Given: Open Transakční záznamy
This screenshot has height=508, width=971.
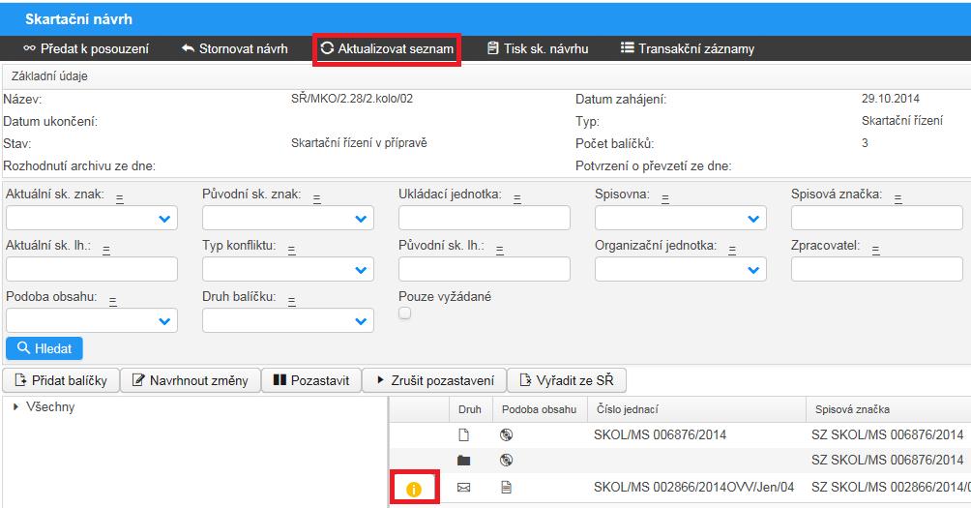Looking at the screenshot, I should (x=688, y=49).
